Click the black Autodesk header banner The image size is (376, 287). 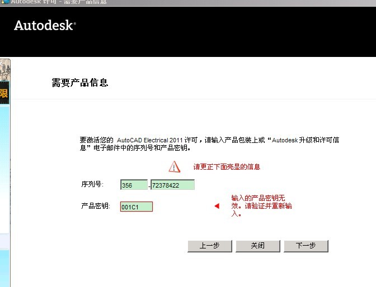(224, 34)
